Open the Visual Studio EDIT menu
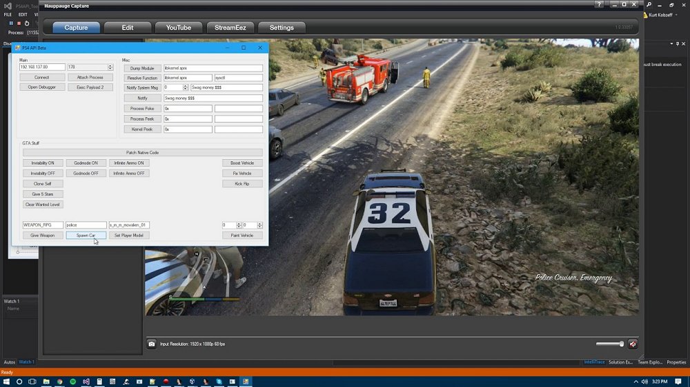 click(x=23, y=14)
